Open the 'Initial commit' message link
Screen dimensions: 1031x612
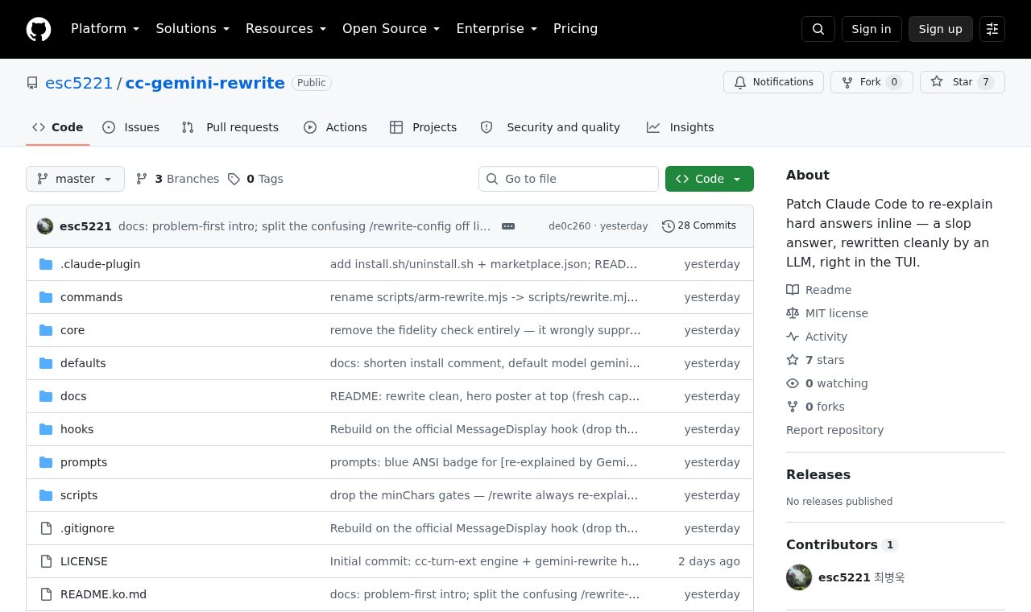485,561
